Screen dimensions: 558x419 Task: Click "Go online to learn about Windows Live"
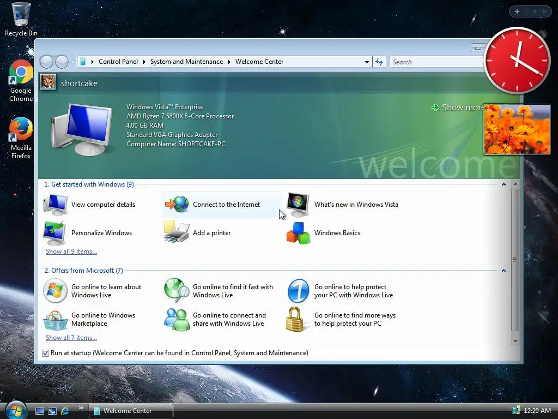(106, 291)
